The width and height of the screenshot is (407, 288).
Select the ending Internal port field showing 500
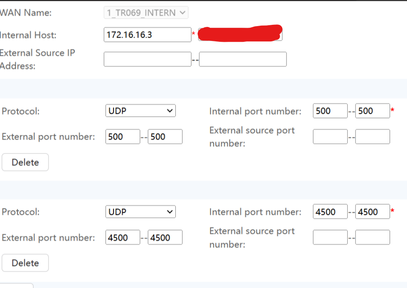click(372, 110)
